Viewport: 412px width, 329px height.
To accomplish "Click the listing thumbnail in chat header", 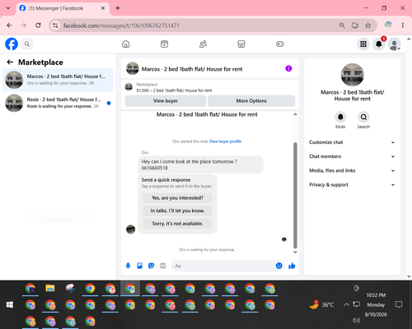I will pyautogui.click(x=133, y=68).
